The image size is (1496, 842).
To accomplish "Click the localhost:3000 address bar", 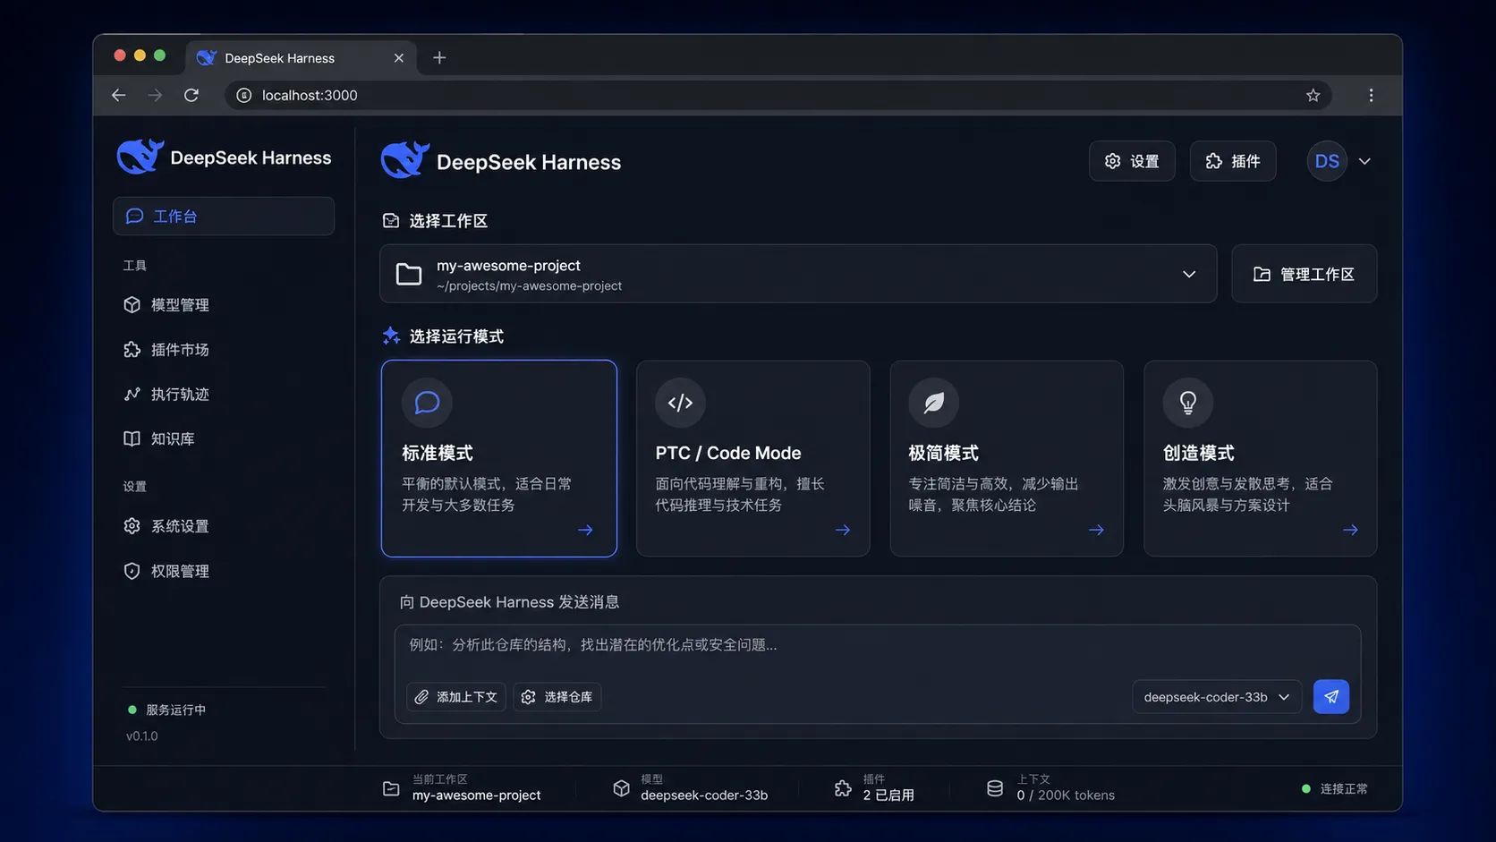I will pos(778,95).
